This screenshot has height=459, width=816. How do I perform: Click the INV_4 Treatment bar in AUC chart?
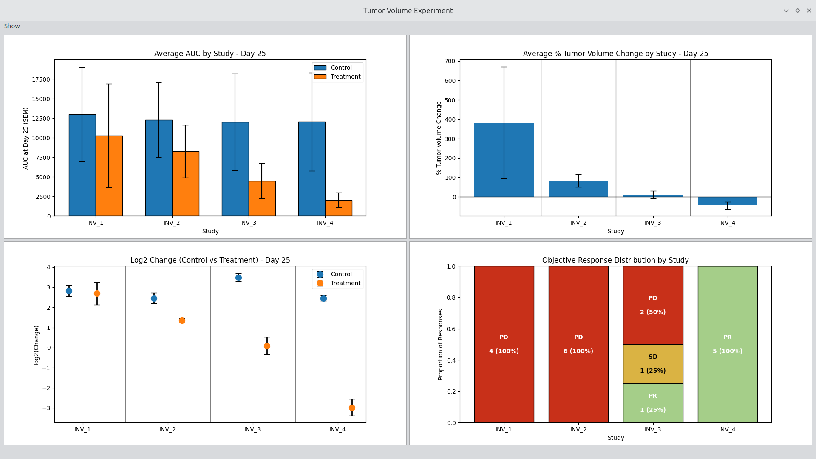pyautogui.click(x=339, y=208)
